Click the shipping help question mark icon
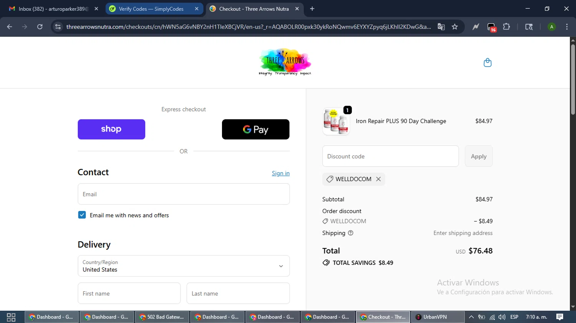 click(351, 233)
